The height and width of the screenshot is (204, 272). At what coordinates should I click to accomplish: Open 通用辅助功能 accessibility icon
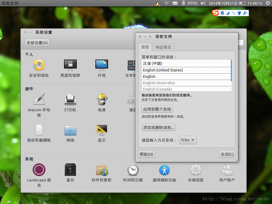[164, 170]
